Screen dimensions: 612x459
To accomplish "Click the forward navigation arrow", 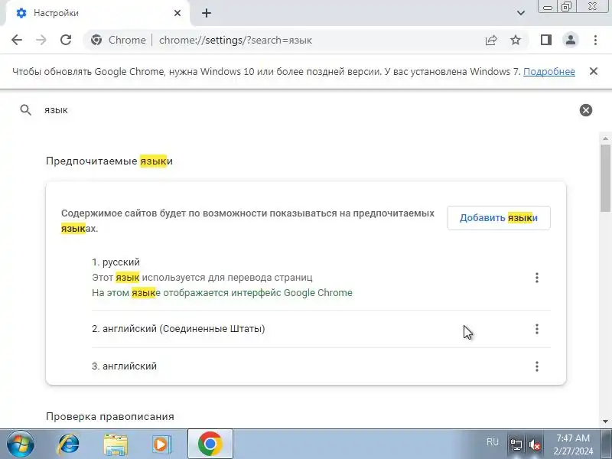I will coord(41,40).
